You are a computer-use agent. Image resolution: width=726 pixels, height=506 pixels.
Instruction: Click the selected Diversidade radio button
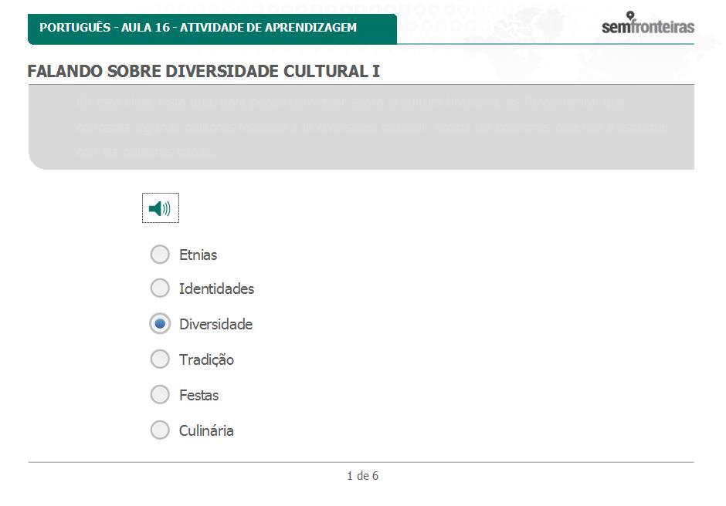coord(160,324)
